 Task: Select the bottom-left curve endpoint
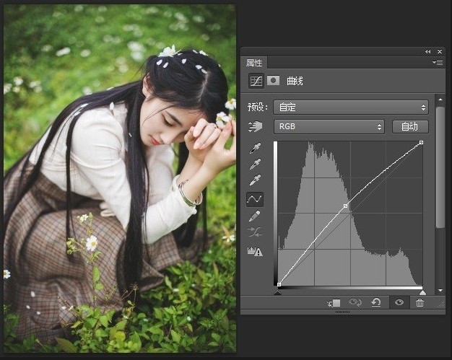click(x=279, y=284)
